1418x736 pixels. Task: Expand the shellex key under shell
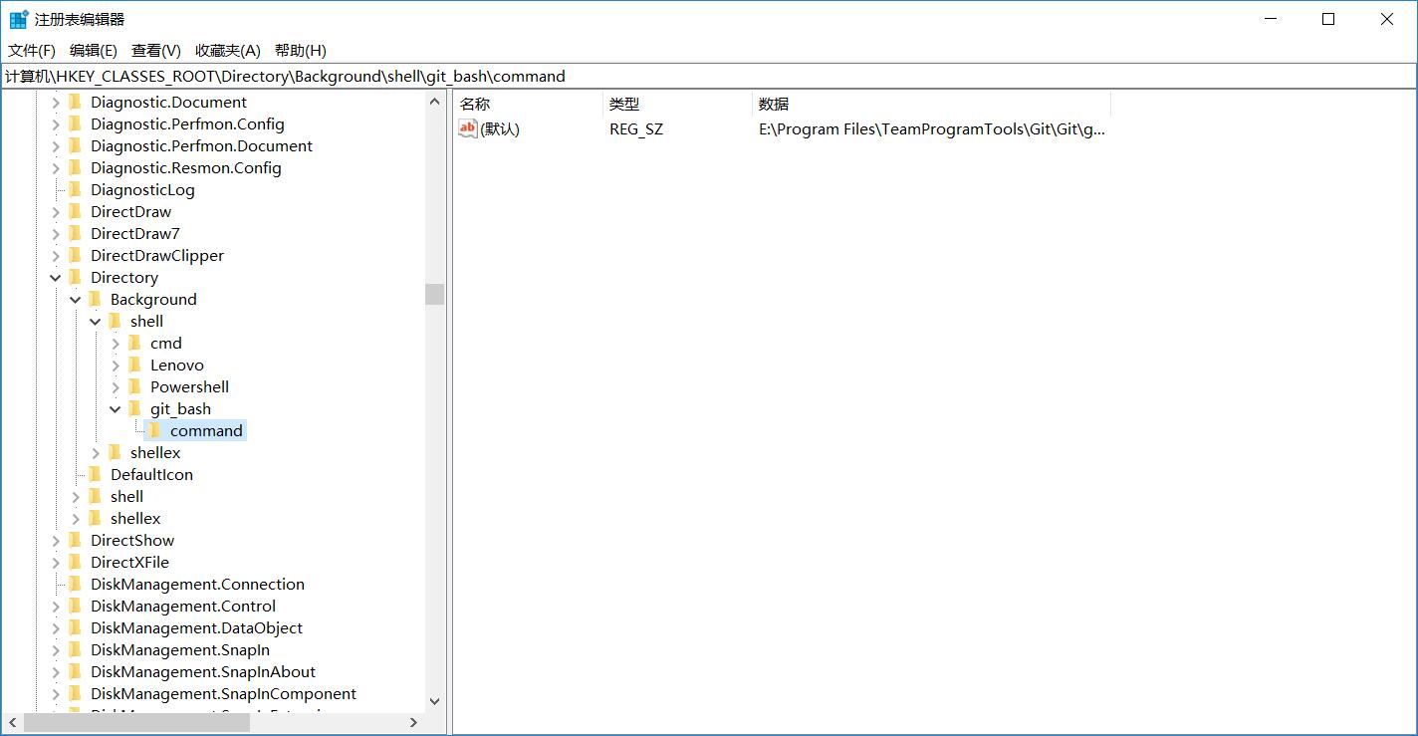click(95, 452)
